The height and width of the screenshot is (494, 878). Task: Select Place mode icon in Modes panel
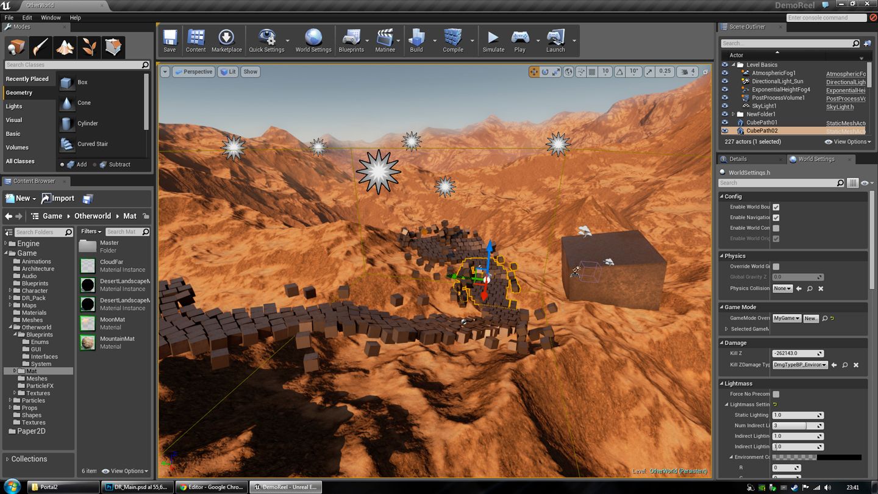point(17,47)
